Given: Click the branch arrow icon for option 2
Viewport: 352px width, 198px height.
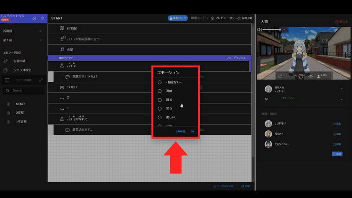Looking at the screenshot, I should point(62,98).
